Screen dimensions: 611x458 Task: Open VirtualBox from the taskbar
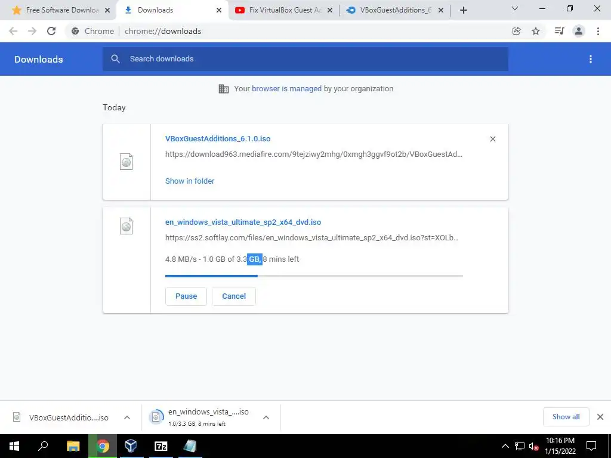131,446
